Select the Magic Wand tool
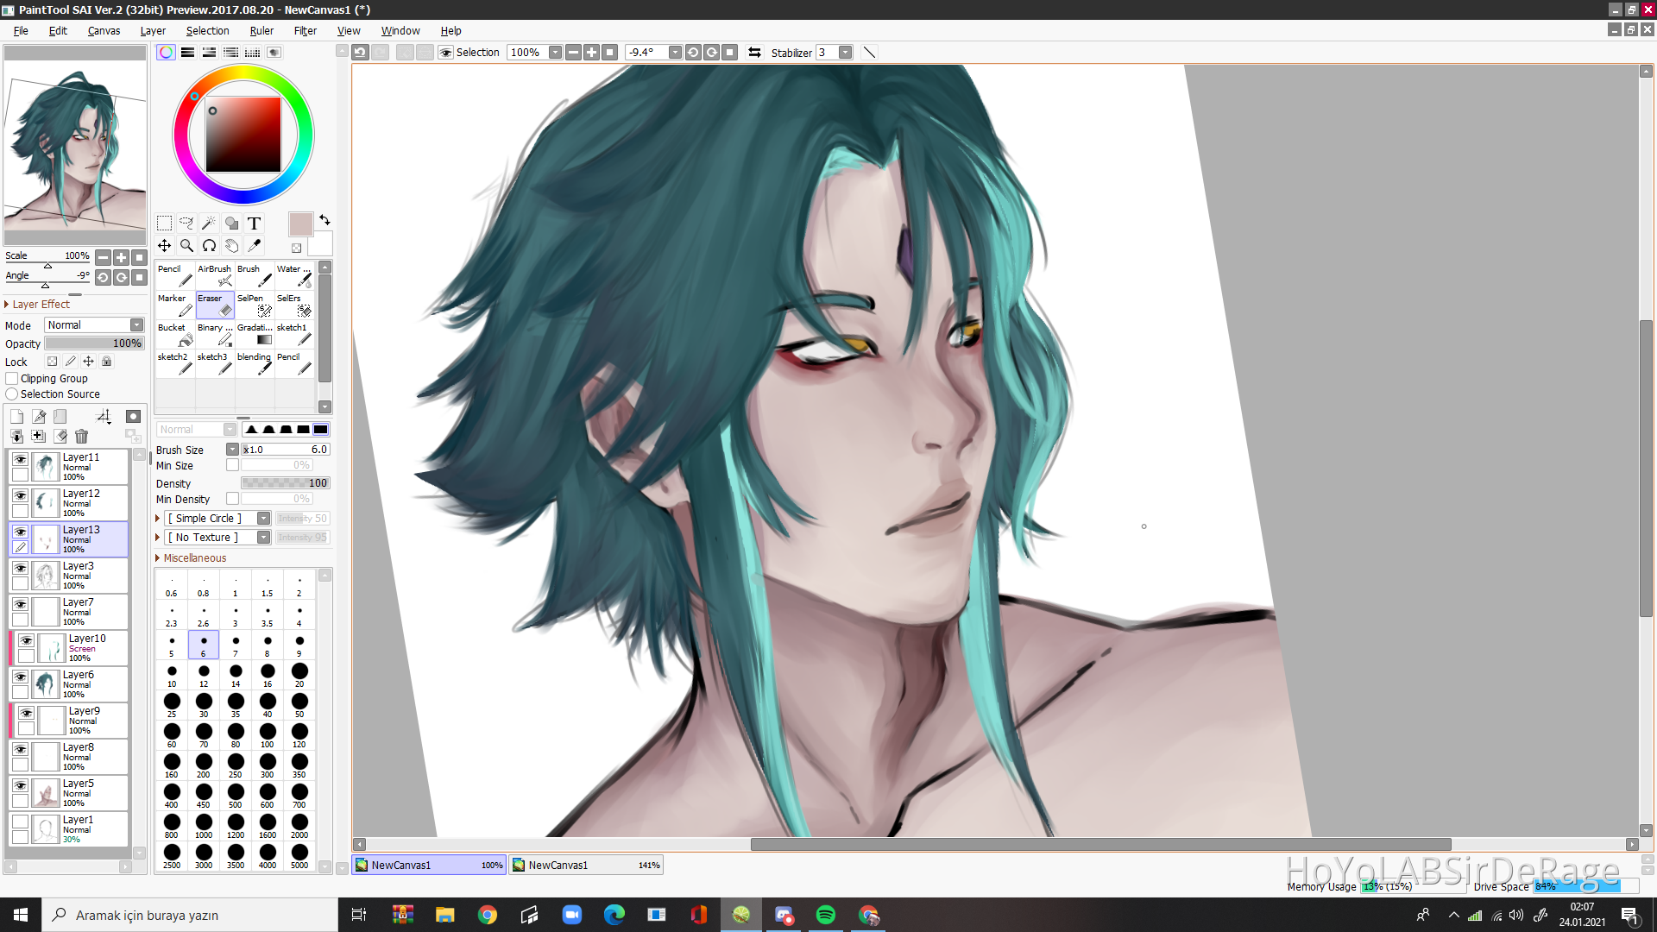This screenshot has height=932, width=1657. (x=209, y=223)
